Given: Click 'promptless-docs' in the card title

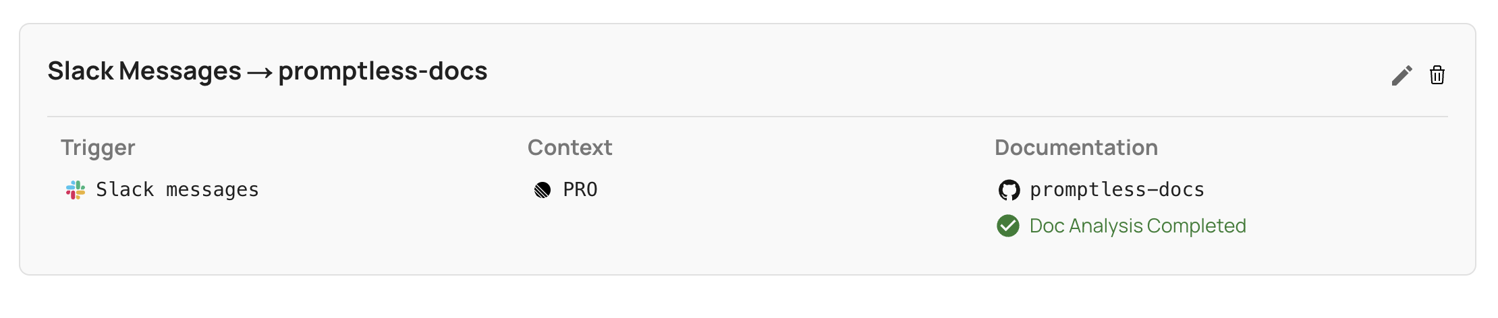Looking at the screenshot, I should click(x=383, y=71).
